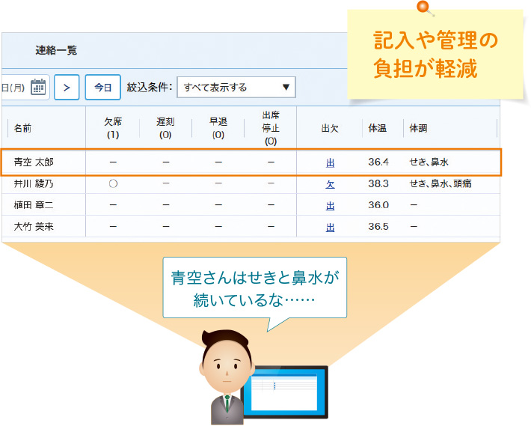531x426 pixels.
Task: Click the 体調 column header
Action: (419, 128)
